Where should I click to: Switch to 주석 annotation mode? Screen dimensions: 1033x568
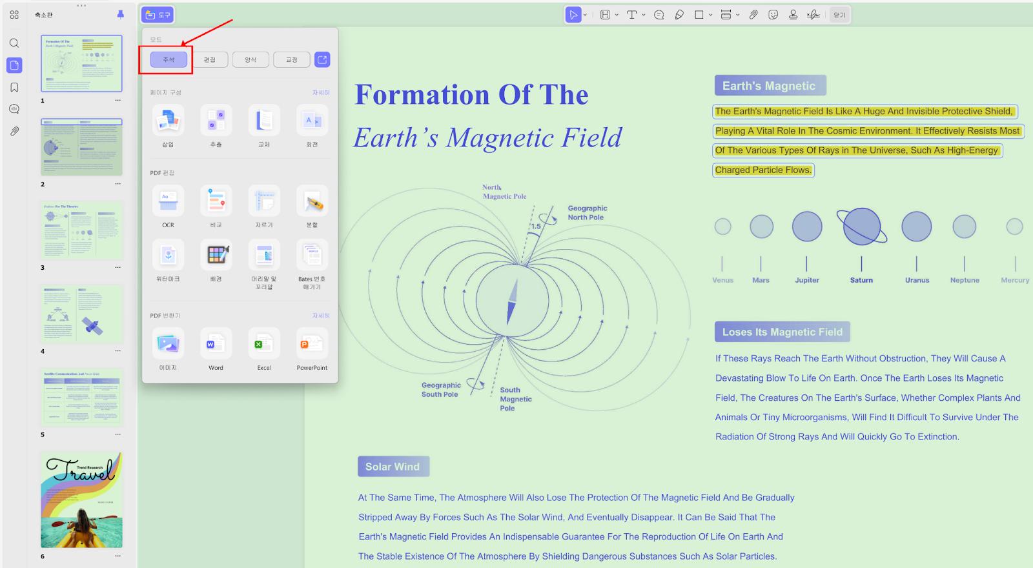[x=169, y=59]
